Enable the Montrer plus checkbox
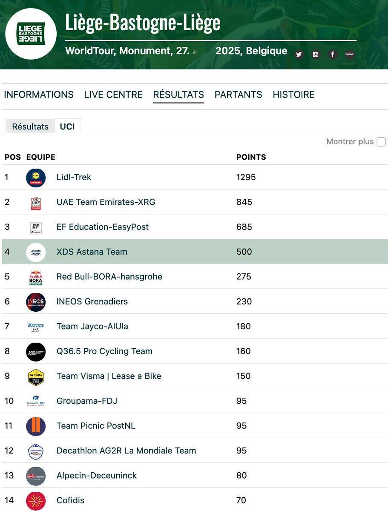Screen dimensions: 388x511 (x=381, y=142)
